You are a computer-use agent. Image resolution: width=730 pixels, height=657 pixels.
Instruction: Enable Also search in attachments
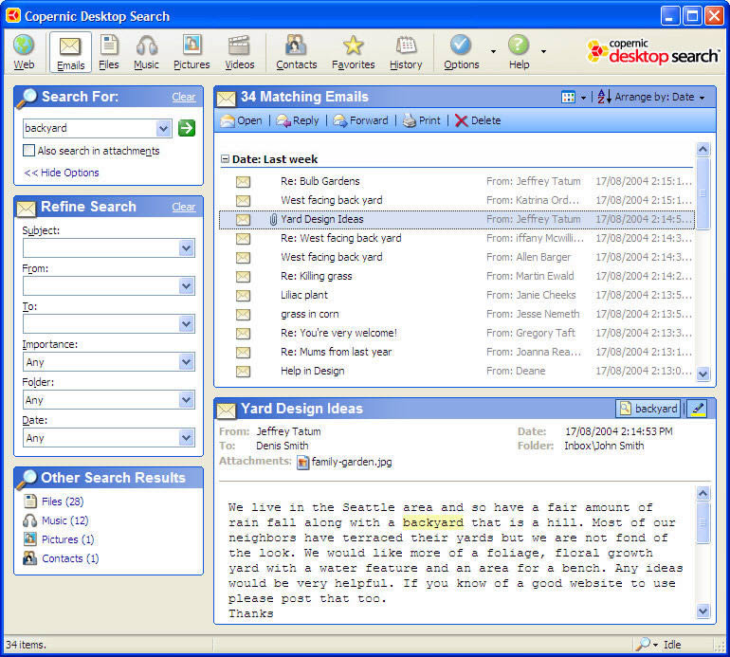click(28, 151)
